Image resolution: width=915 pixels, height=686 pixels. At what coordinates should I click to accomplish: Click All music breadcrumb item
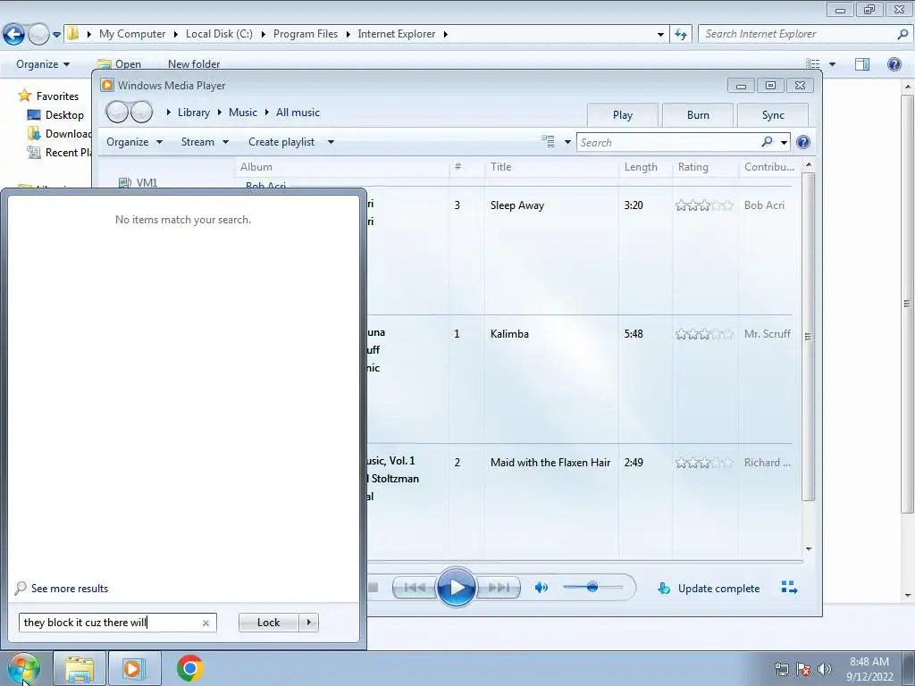298,113
